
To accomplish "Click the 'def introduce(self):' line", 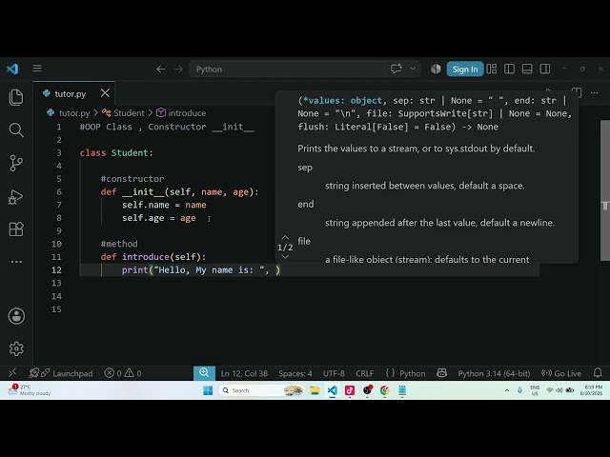I will pyautogui.click(x=153, y=257).
